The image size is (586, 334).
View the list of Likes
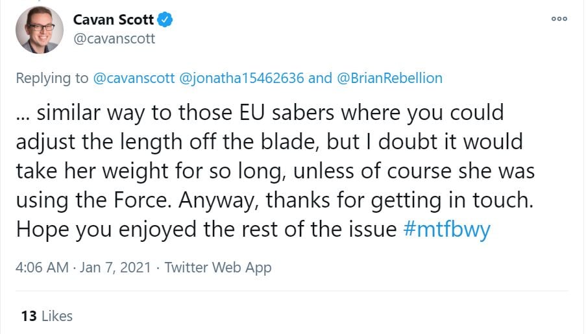coord(56,316)
